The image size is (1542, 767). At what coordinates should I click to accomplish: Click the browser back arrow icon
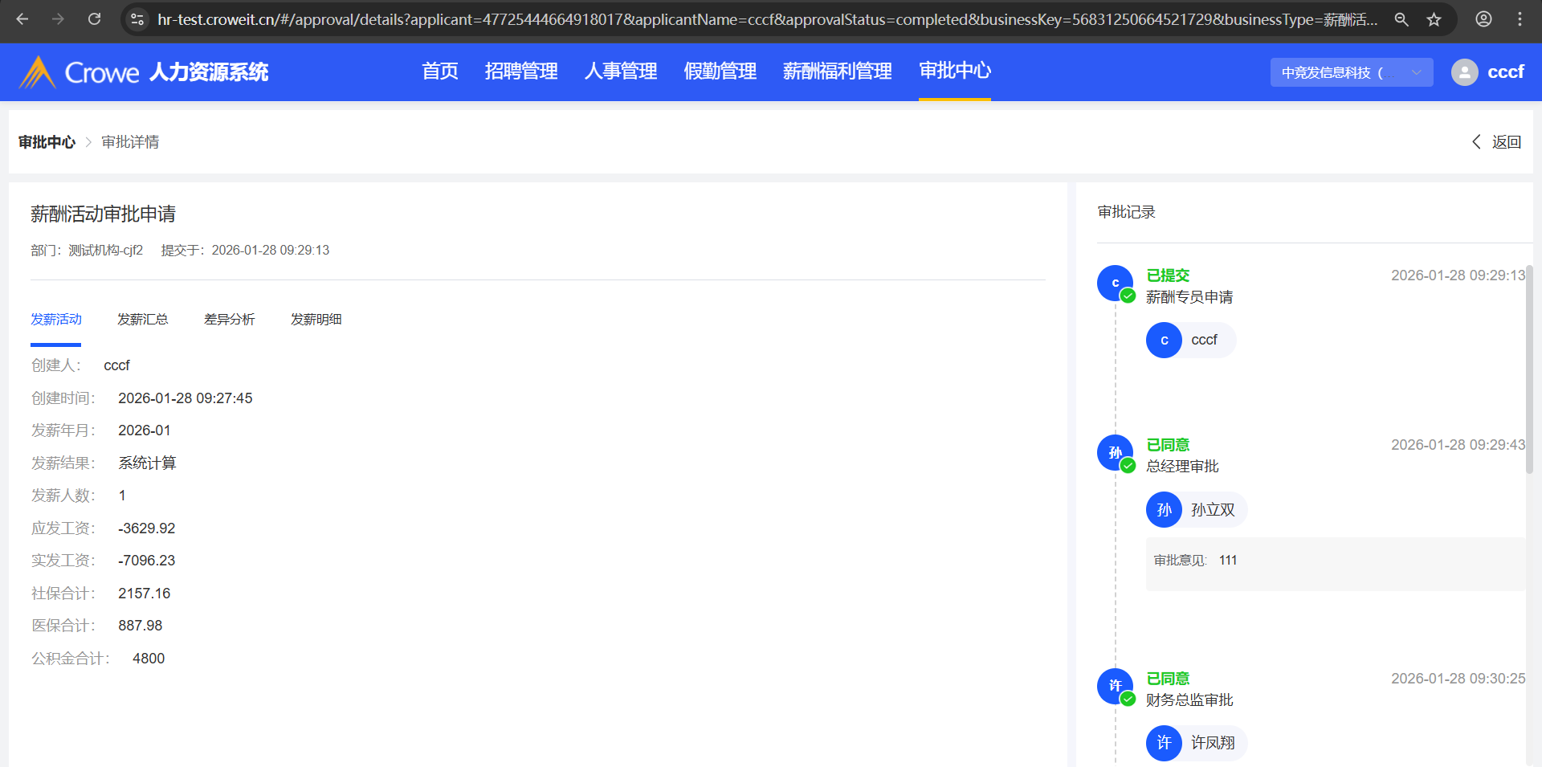click(x=22, y=19)
